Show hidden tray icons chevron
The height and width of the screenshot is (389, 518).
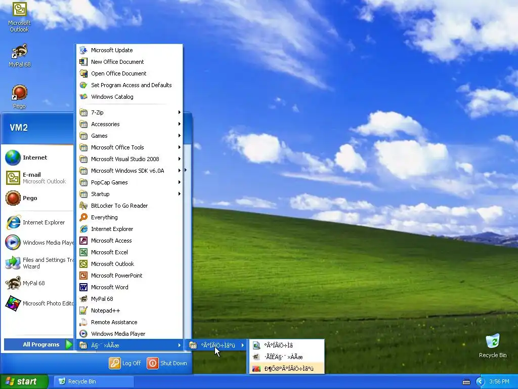[x=480, y=382]
